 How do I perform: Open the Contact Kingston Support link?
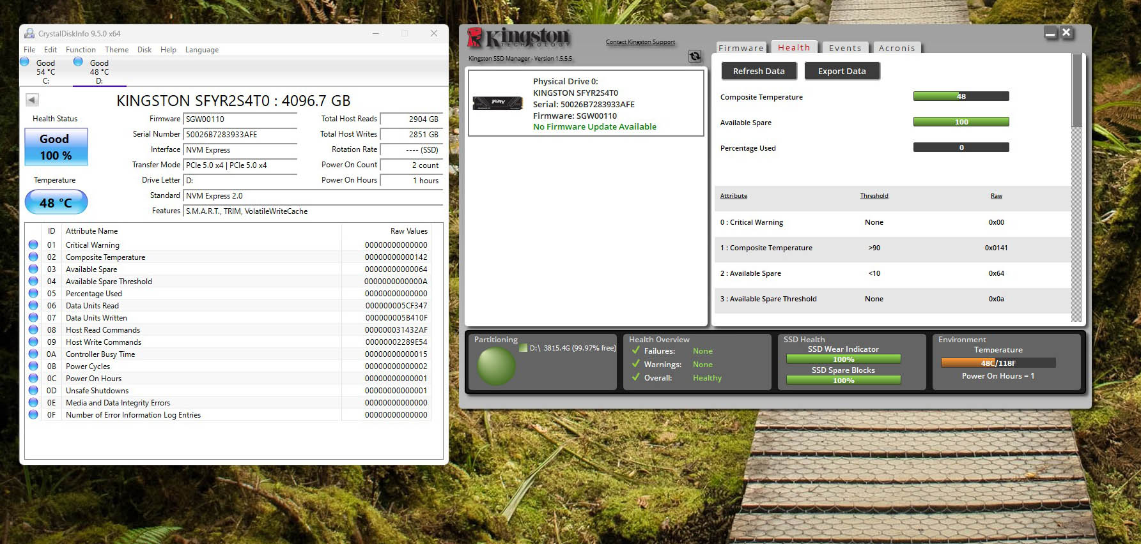(x=640, y=42)
